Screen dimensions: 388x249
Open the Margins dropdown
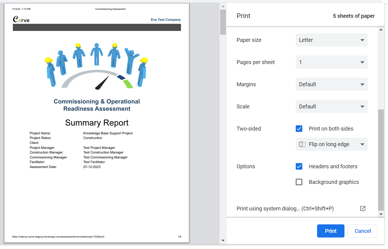[332, 84]
